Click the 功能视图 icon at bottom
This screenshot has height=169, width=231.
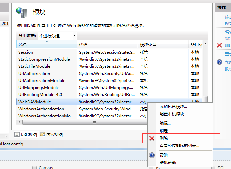click(x=17, y=134)
